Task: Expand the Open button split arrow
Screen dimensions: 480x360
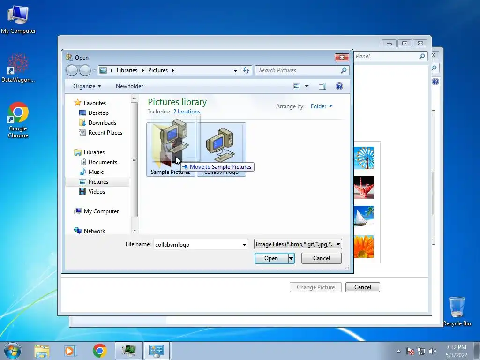Action: 292,258
